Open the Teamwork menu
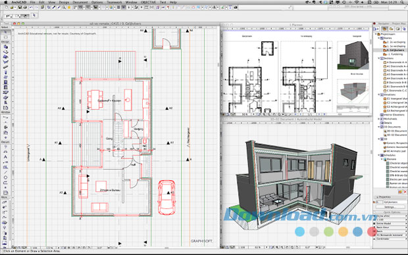The width and height of the screenshot is (408, 255). click(x=115, y=2)
